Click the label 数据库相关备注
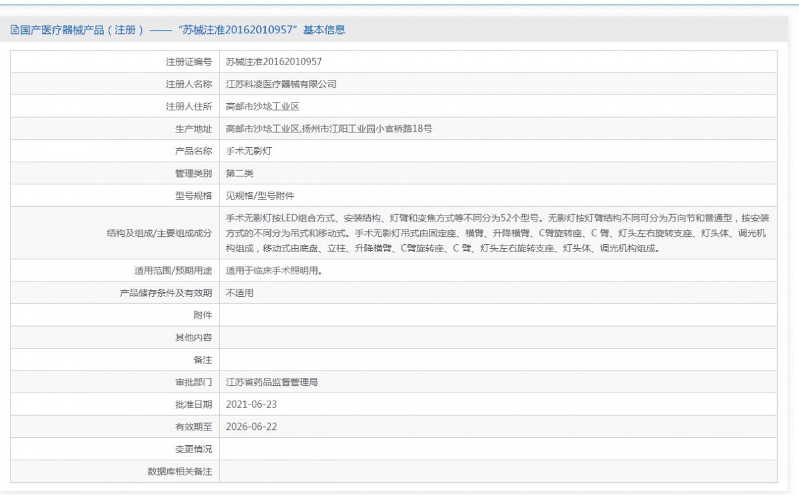 point(180,471)
